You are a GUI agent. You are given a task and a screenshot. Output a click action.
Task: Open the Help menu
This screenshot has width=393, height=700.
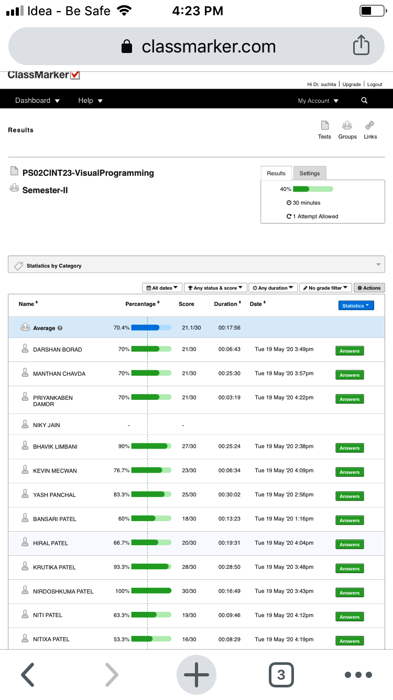point(90,100)
